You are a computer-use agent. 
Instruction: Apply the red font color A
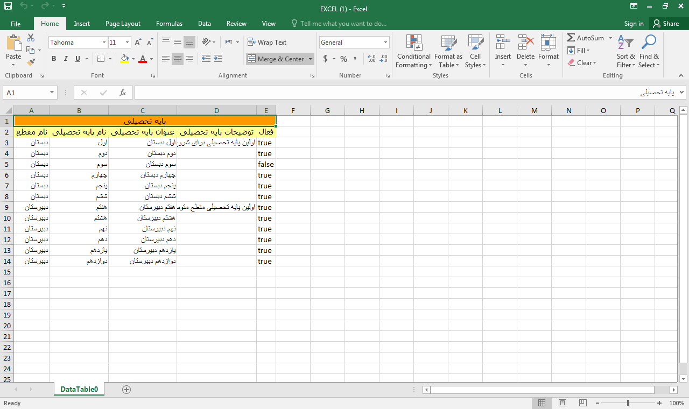point(143,59)
